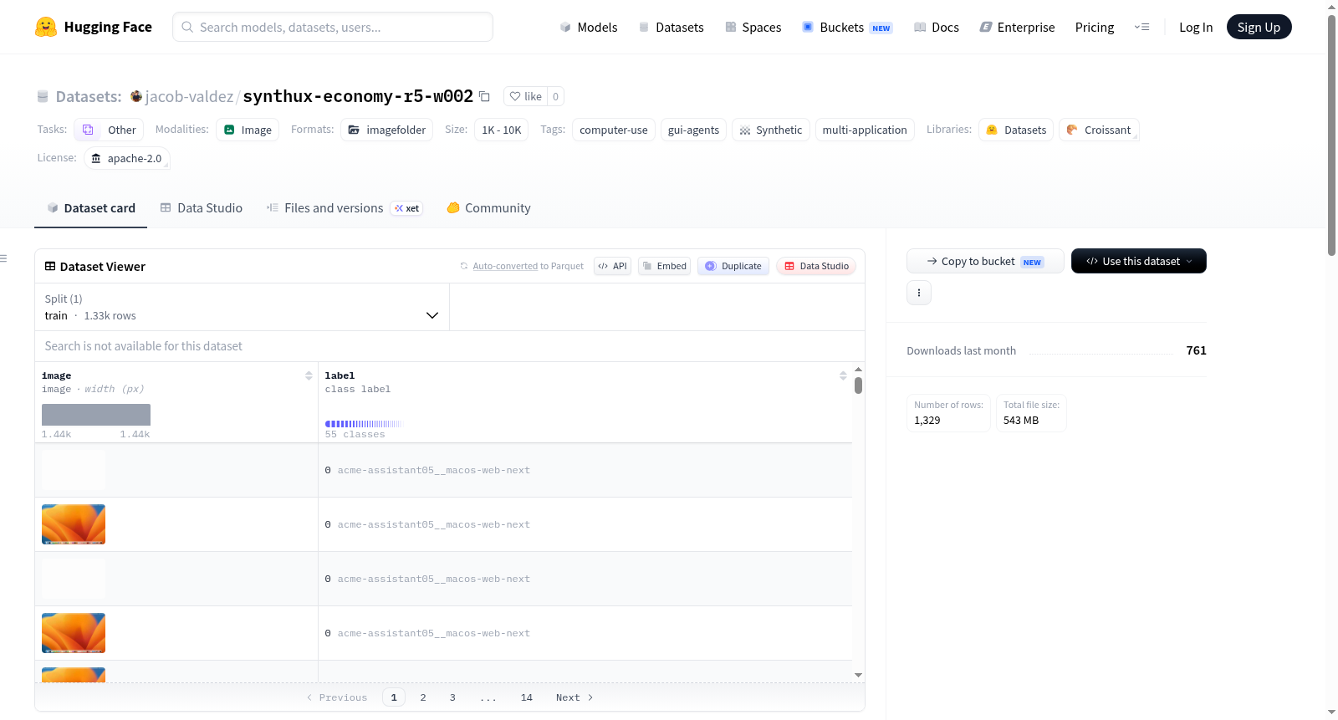Open Docs in the top navigation
The height and width of the screenshot is (720, 1338).
point(937,27)
